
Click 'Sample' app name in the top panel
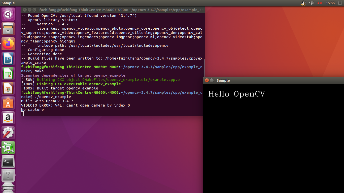pyautogui.click(x=8, y=3)
